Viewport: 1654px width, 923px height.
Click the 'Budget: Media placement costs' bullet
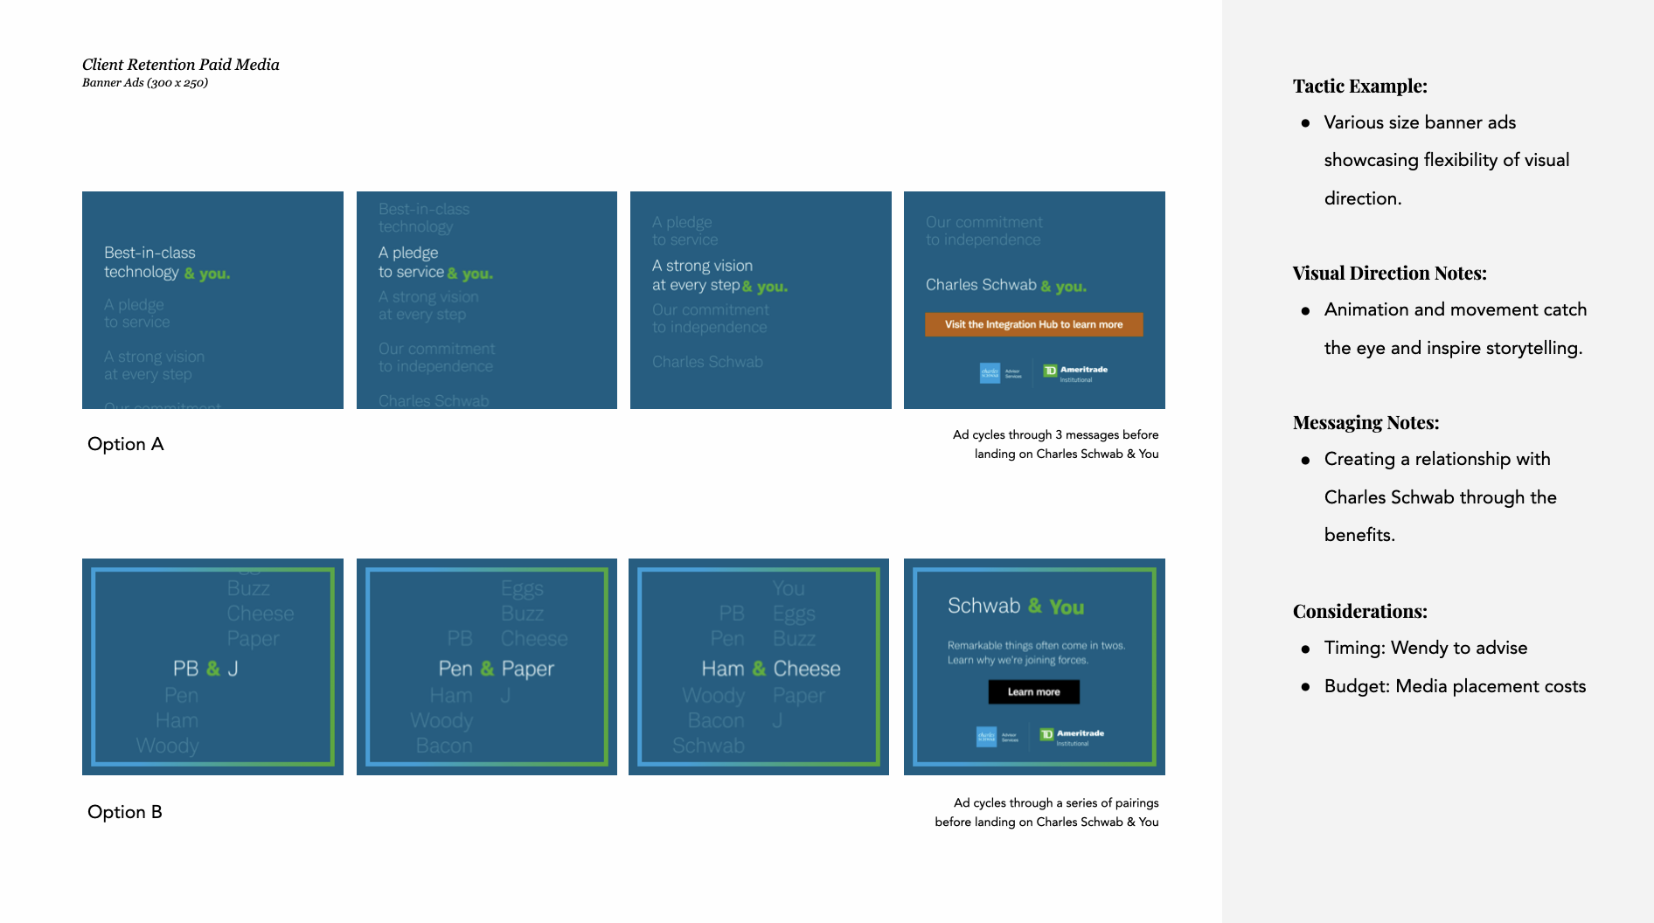[x=1455, y=686]
